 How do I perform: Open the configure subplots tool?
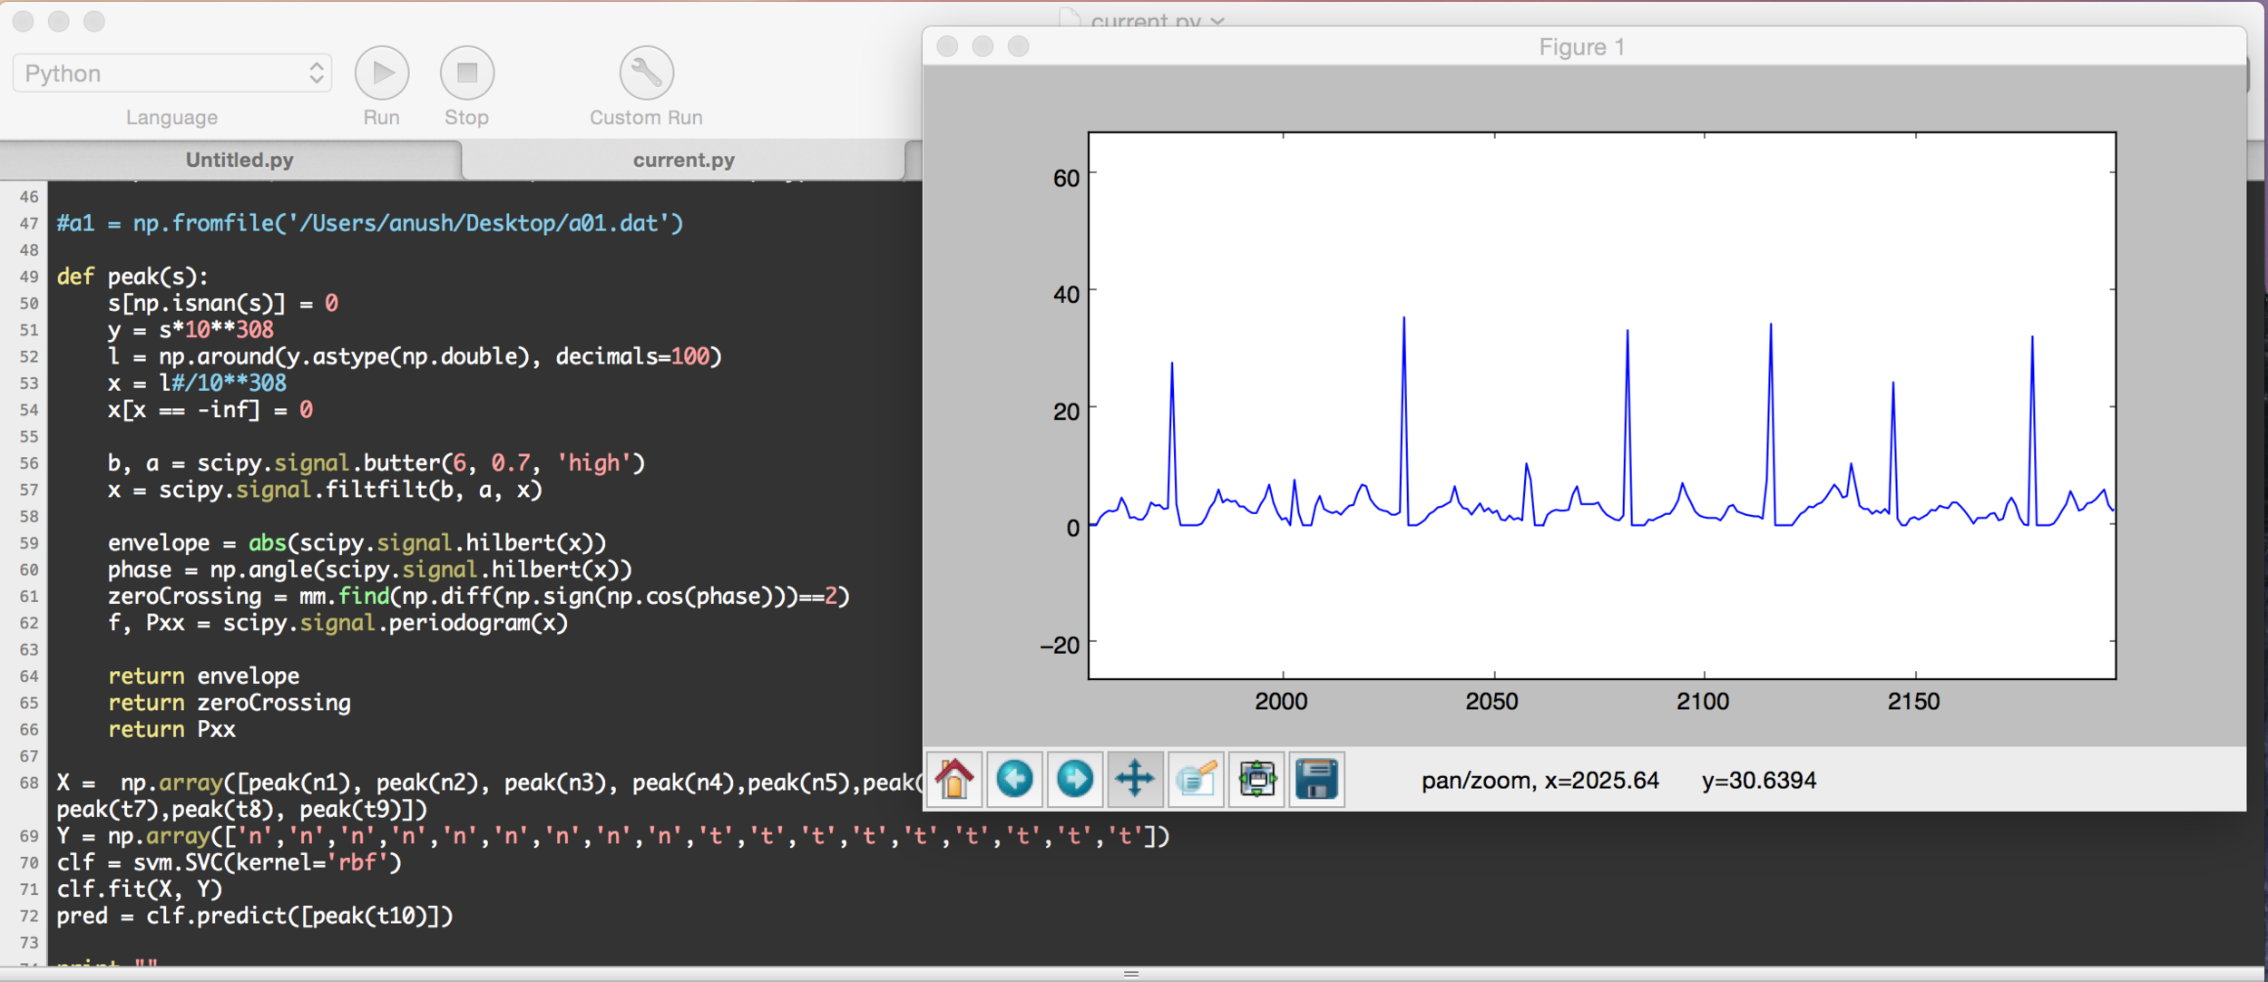[x=1256, y=779]
